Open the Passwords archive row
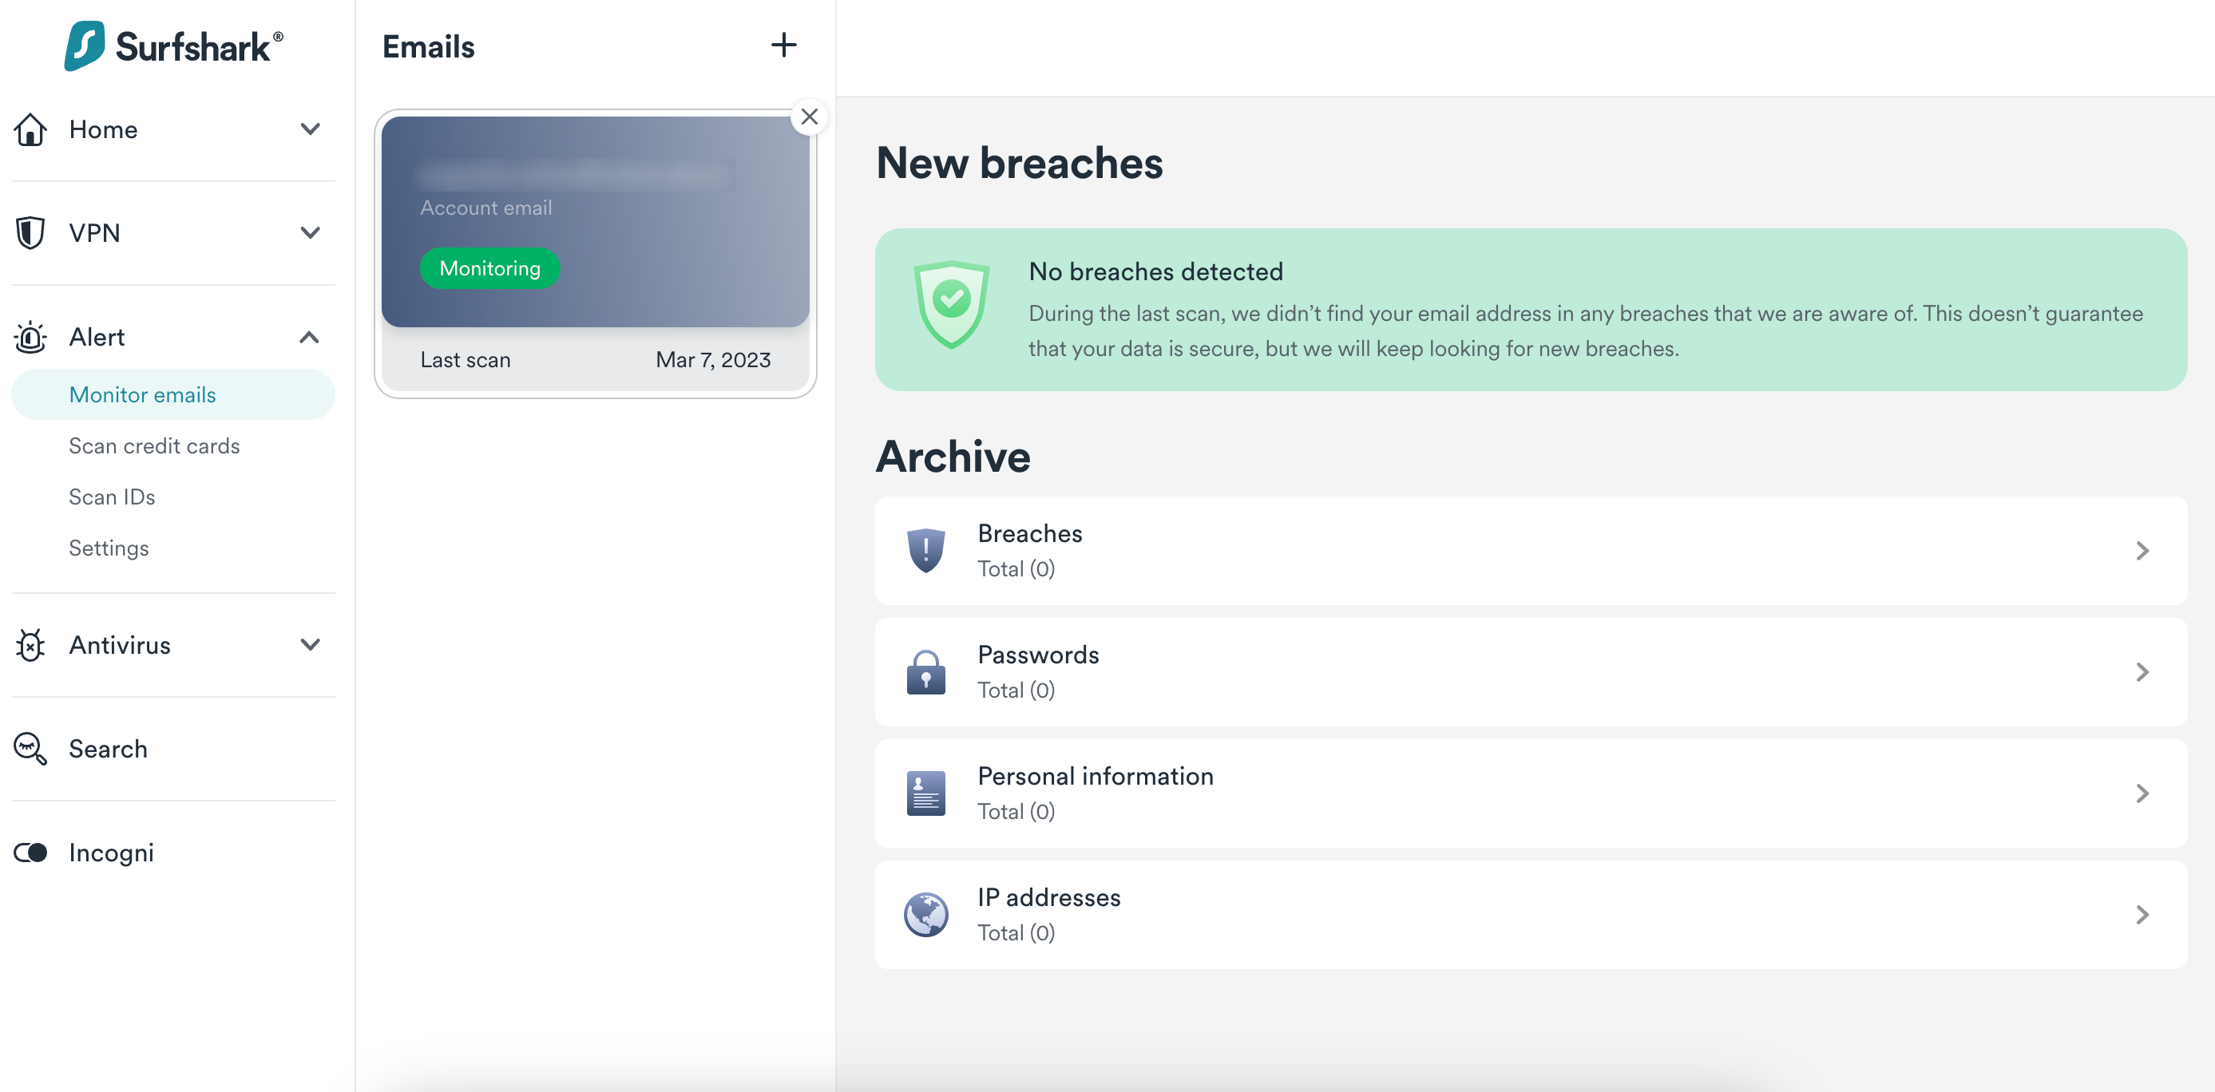Viewport: 2215px width, 1092px height. pyautogui.click(x=1530, y=671)
